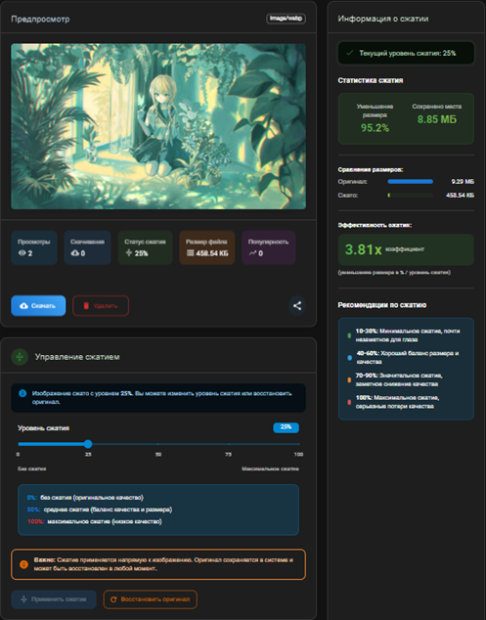Viewport: 486px width, 620px height.
Task: Click the green checkmark next to Текущий уровень сжатия
Action: pos(349,53)
